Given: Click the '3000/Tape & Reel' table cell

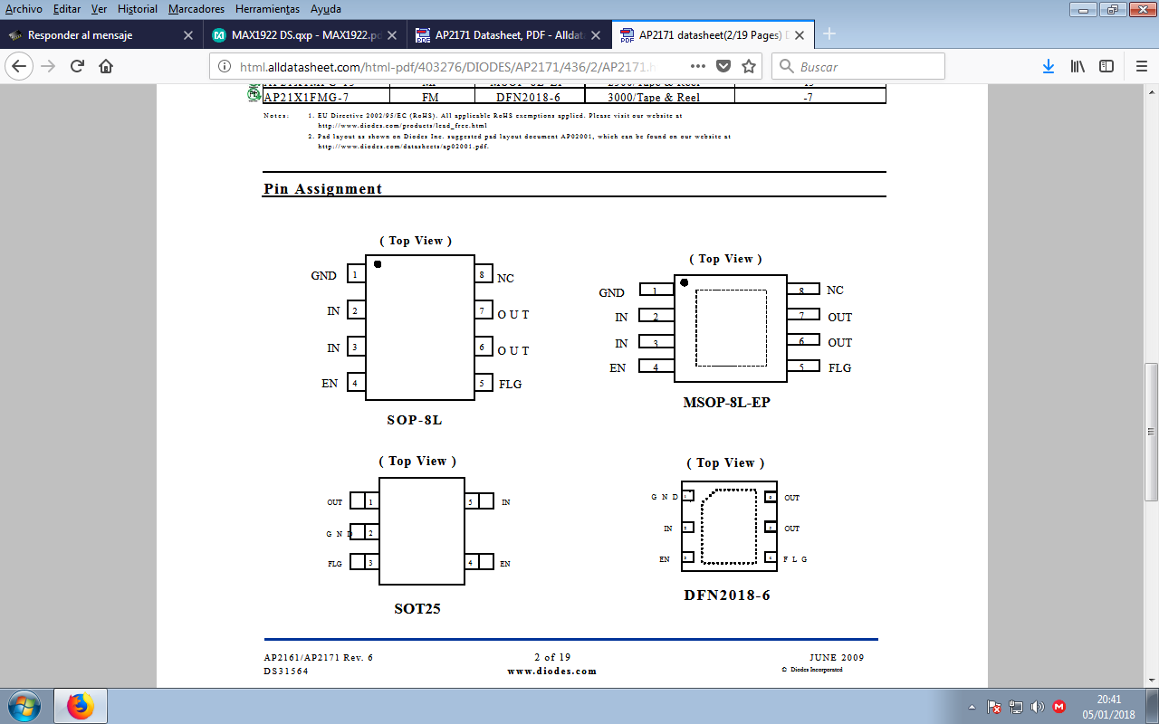Looking at the screenshot, I should [x=659, y=97].
